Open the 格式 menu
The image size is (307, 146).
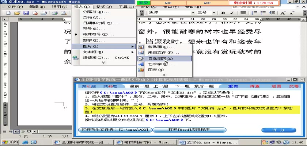point(104,7)
